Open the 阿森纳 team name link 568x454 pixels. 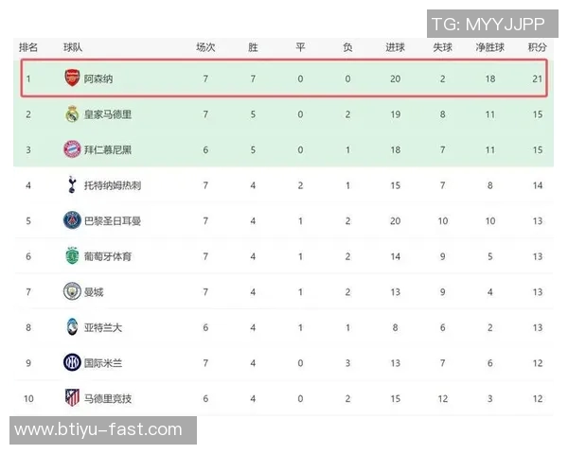tap(98, 79)
